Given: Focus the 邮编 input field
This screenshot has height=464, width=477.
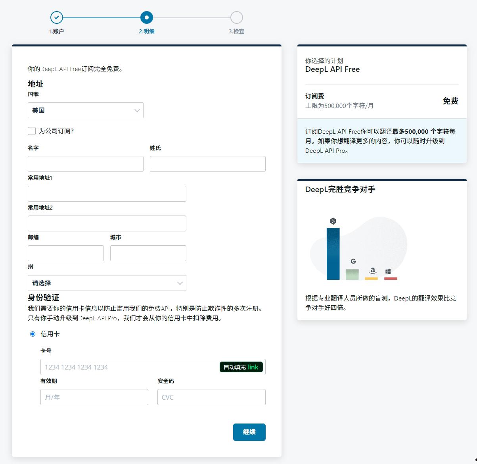Looking at the screenshot, I should point(66,253).
